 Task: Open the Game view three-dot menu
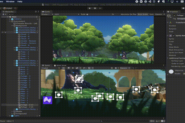(163, 12)
